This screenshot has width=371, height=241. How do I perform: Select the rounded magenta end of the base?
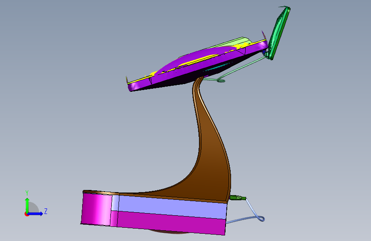97,209
